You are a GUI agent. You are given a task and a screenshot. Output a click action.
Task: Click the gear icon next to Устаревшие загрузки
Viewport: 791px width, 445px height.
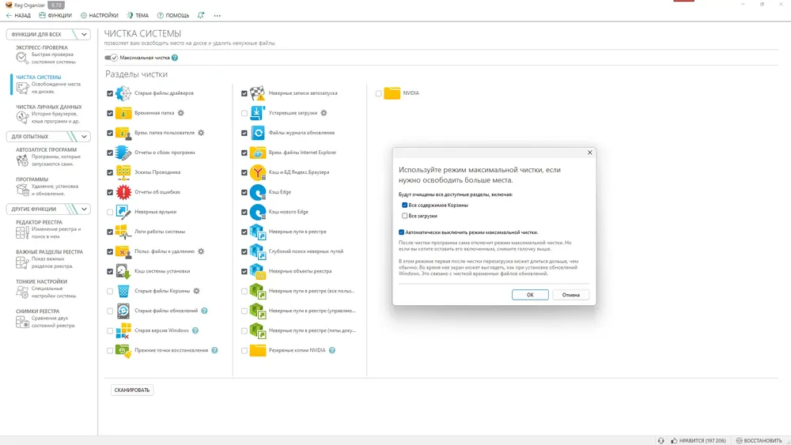pyautogui.click(x=324, y=113)
